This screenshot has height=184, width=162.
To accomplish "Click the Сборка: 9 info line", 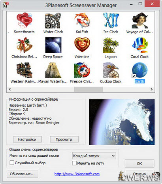I will click(17, 114).
